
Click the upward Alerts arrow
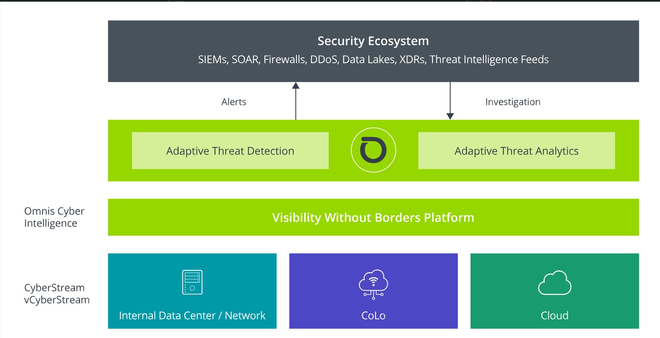pos(296,101)
